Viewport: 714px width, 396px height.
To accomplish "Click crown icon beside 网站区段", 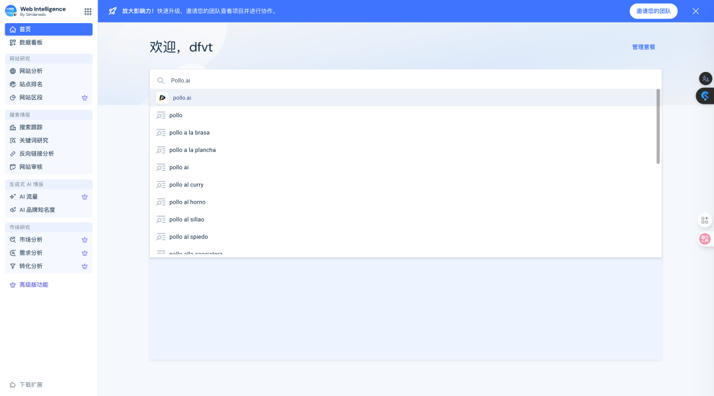I will (85, 97).
